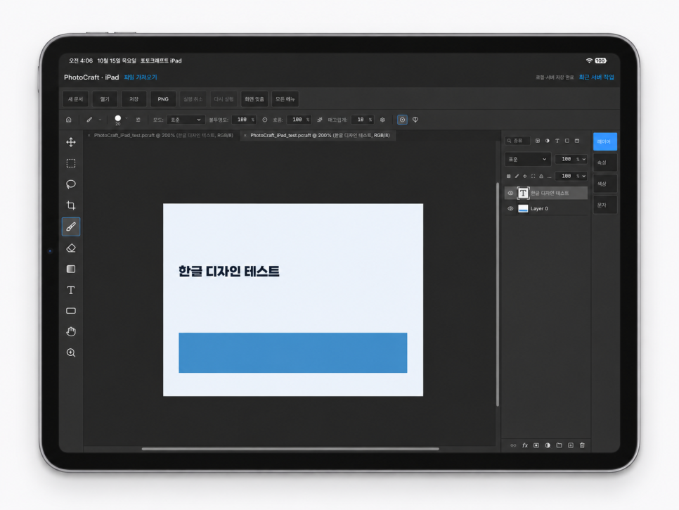Switch to the 레이어 panel tab

(604, 141)
